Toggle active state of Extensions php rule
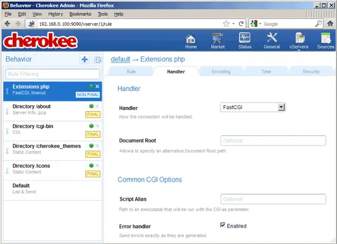This screenshot has height=244, width=337. 91,86
